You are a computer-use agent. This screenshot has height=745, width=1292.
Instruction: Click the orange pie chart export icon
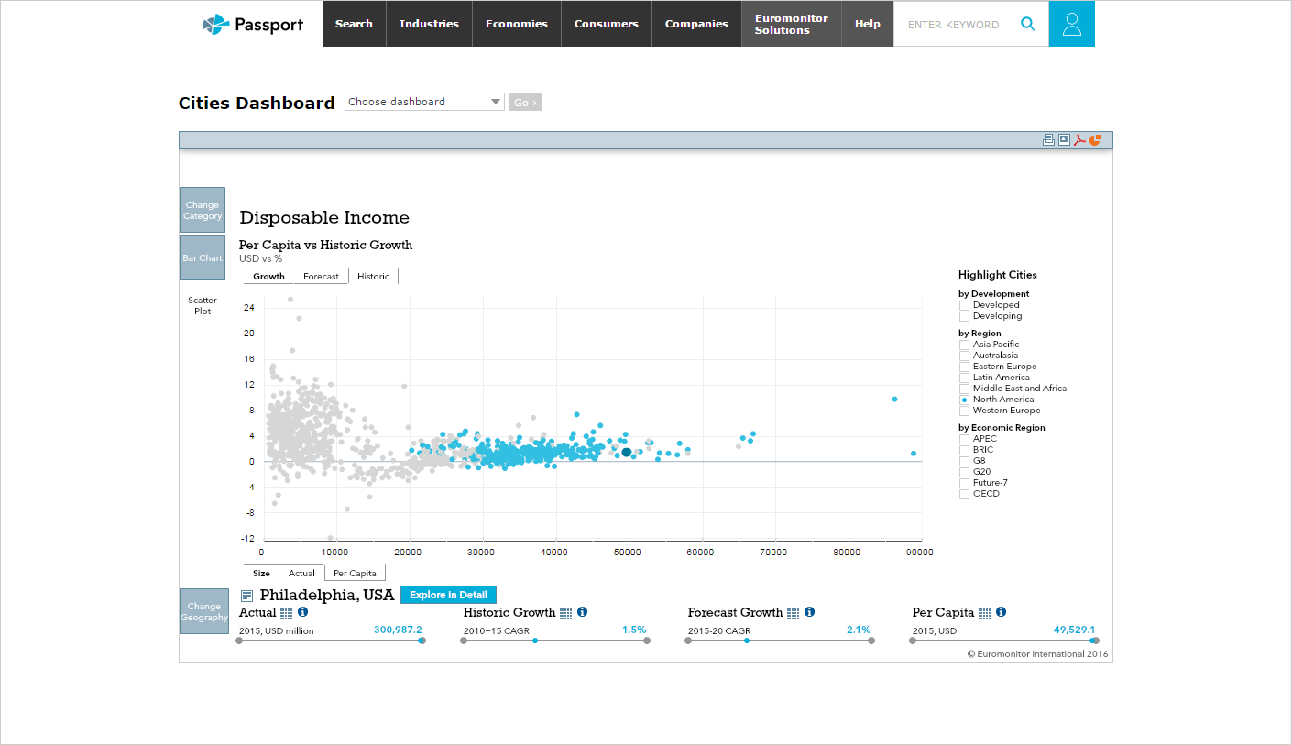pyautogui.click(x=1094, y=139)
